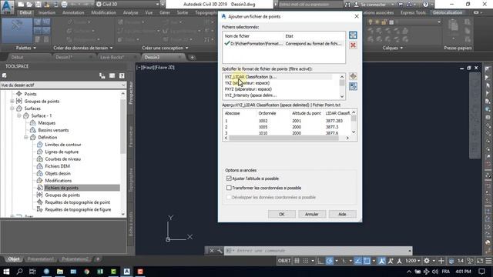Viewport: 493px width, 277px height.
Task: Select 'Objets dessin' tree item
Action: [58, 173]
